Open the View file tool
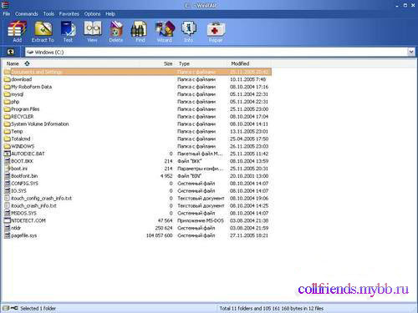 pos(92,31)
